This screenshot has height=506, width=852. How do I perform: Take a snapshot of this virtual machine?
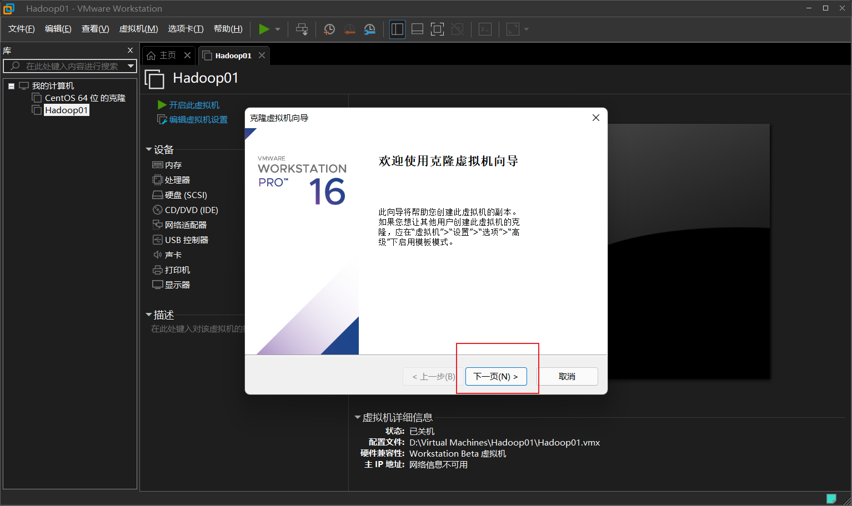click(329, 29)
